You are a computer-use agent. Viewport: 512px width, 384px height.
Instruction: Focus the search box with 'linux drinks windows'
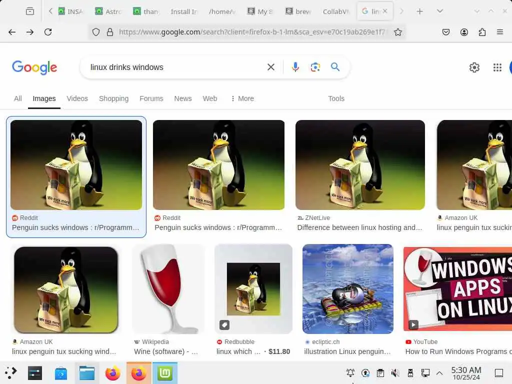click(176, 67)
